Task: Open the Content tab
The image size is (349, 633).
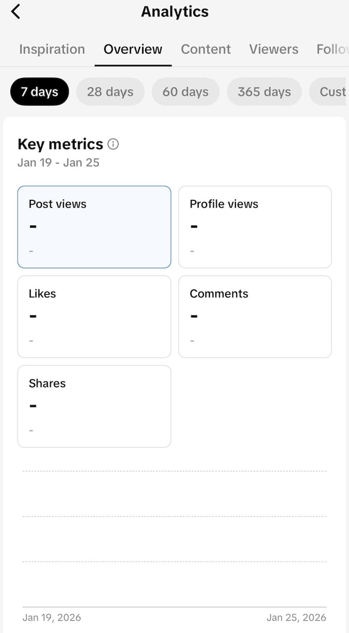Action: coord(206,49)
